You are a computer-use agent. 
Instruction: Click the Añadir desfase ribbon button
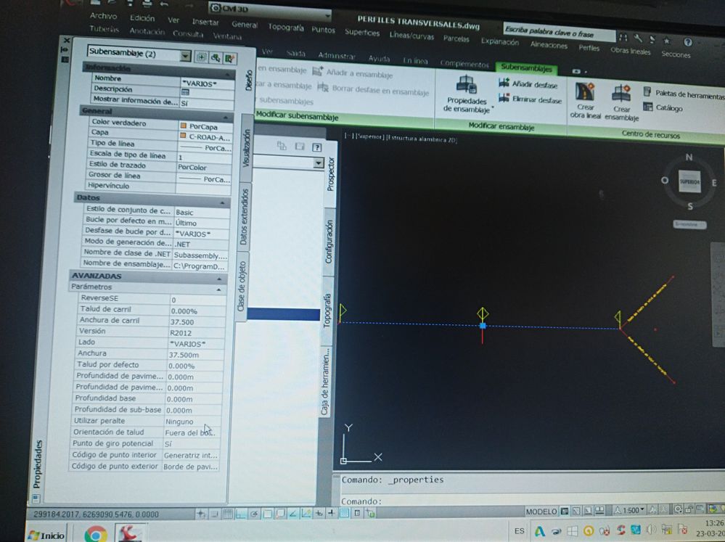pos(528,83)
